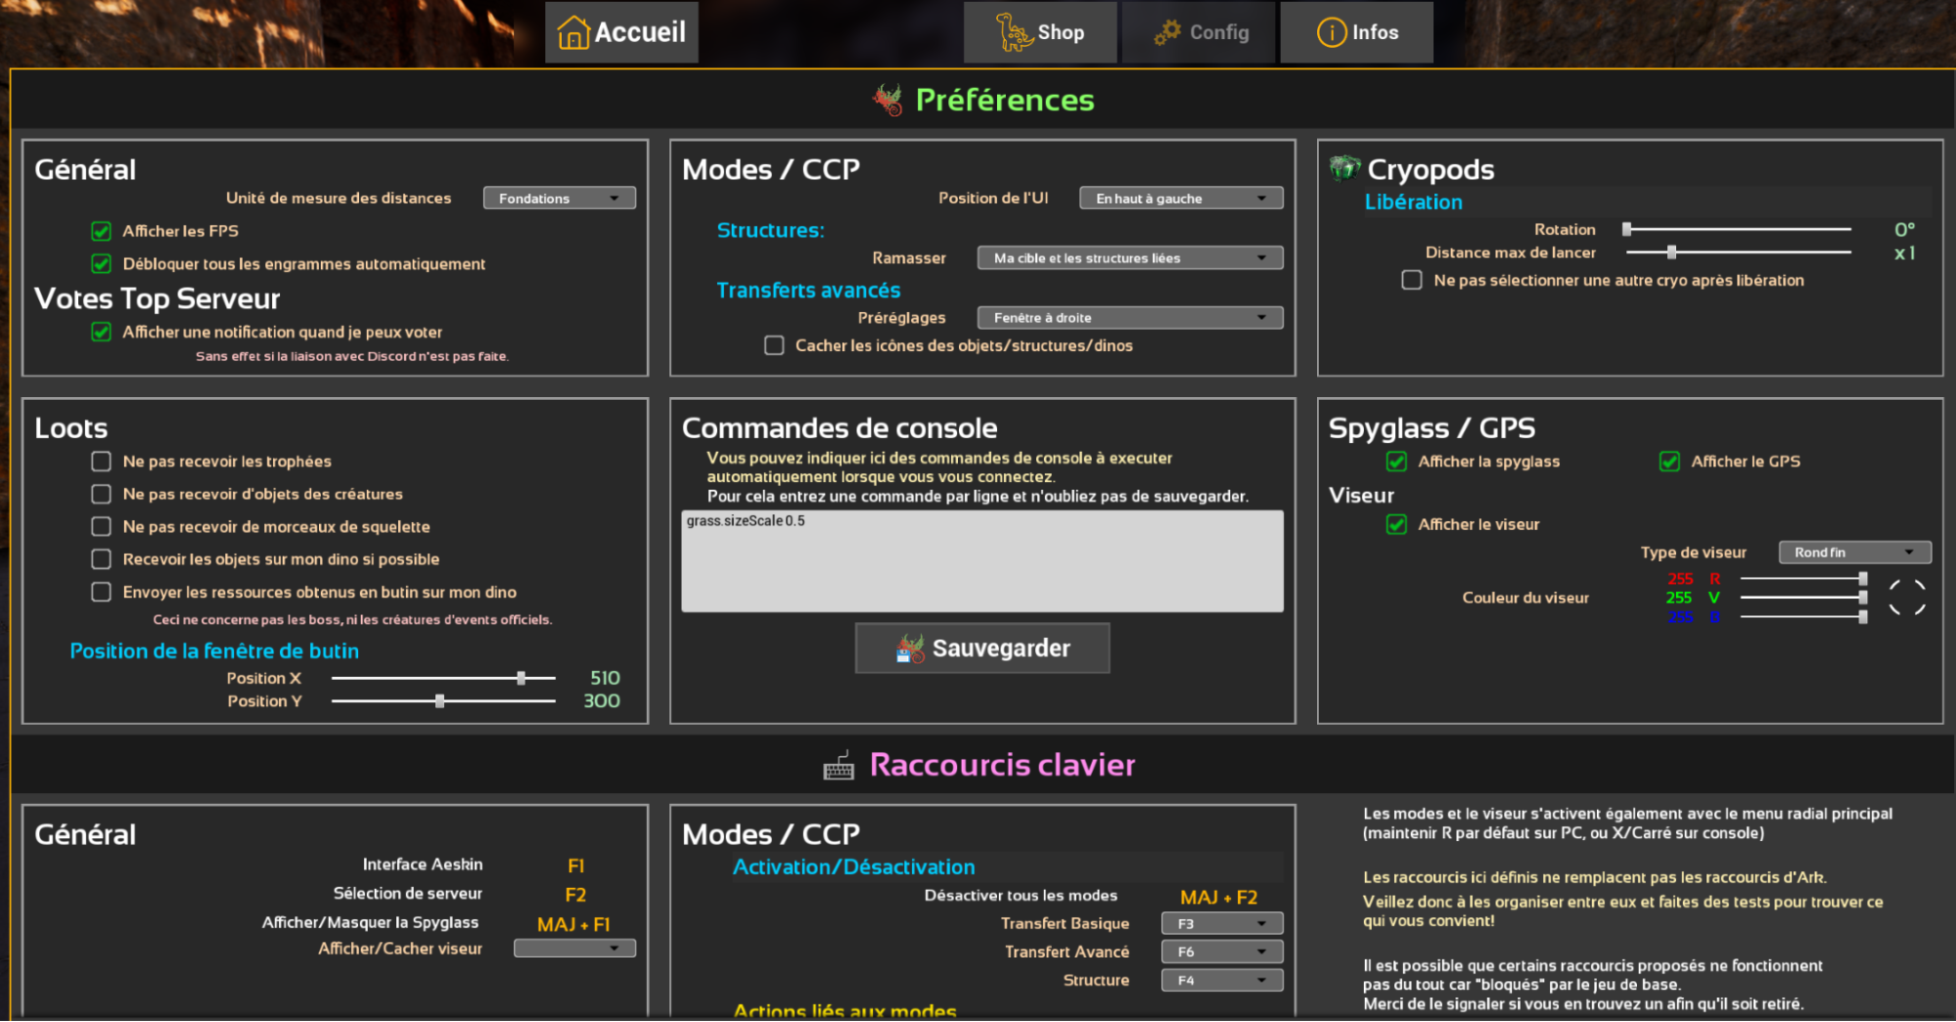Enable Cacher les icônes des objets checkbox

[x=774, y=345]
